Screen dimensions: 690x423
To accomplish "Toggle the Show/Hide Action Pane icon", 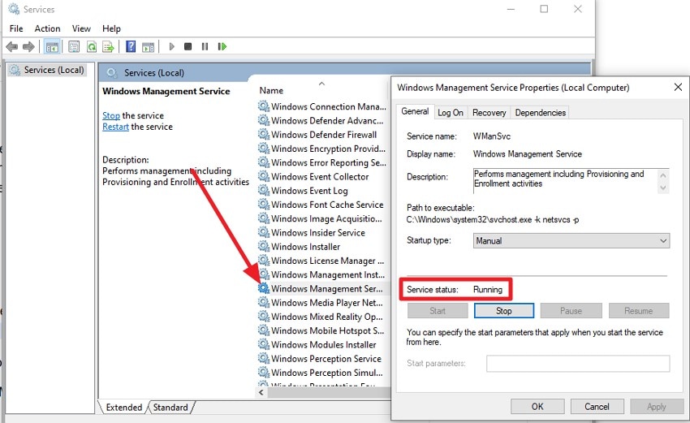I will pyautogui.click(x=149, y=46).
